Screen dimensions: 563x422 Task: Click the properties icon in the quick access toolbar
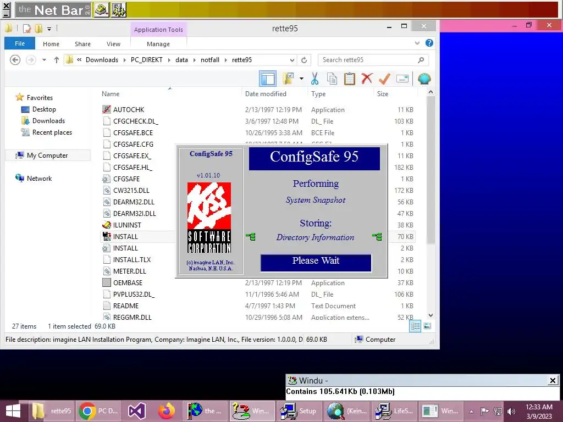(x=27, y=29)
